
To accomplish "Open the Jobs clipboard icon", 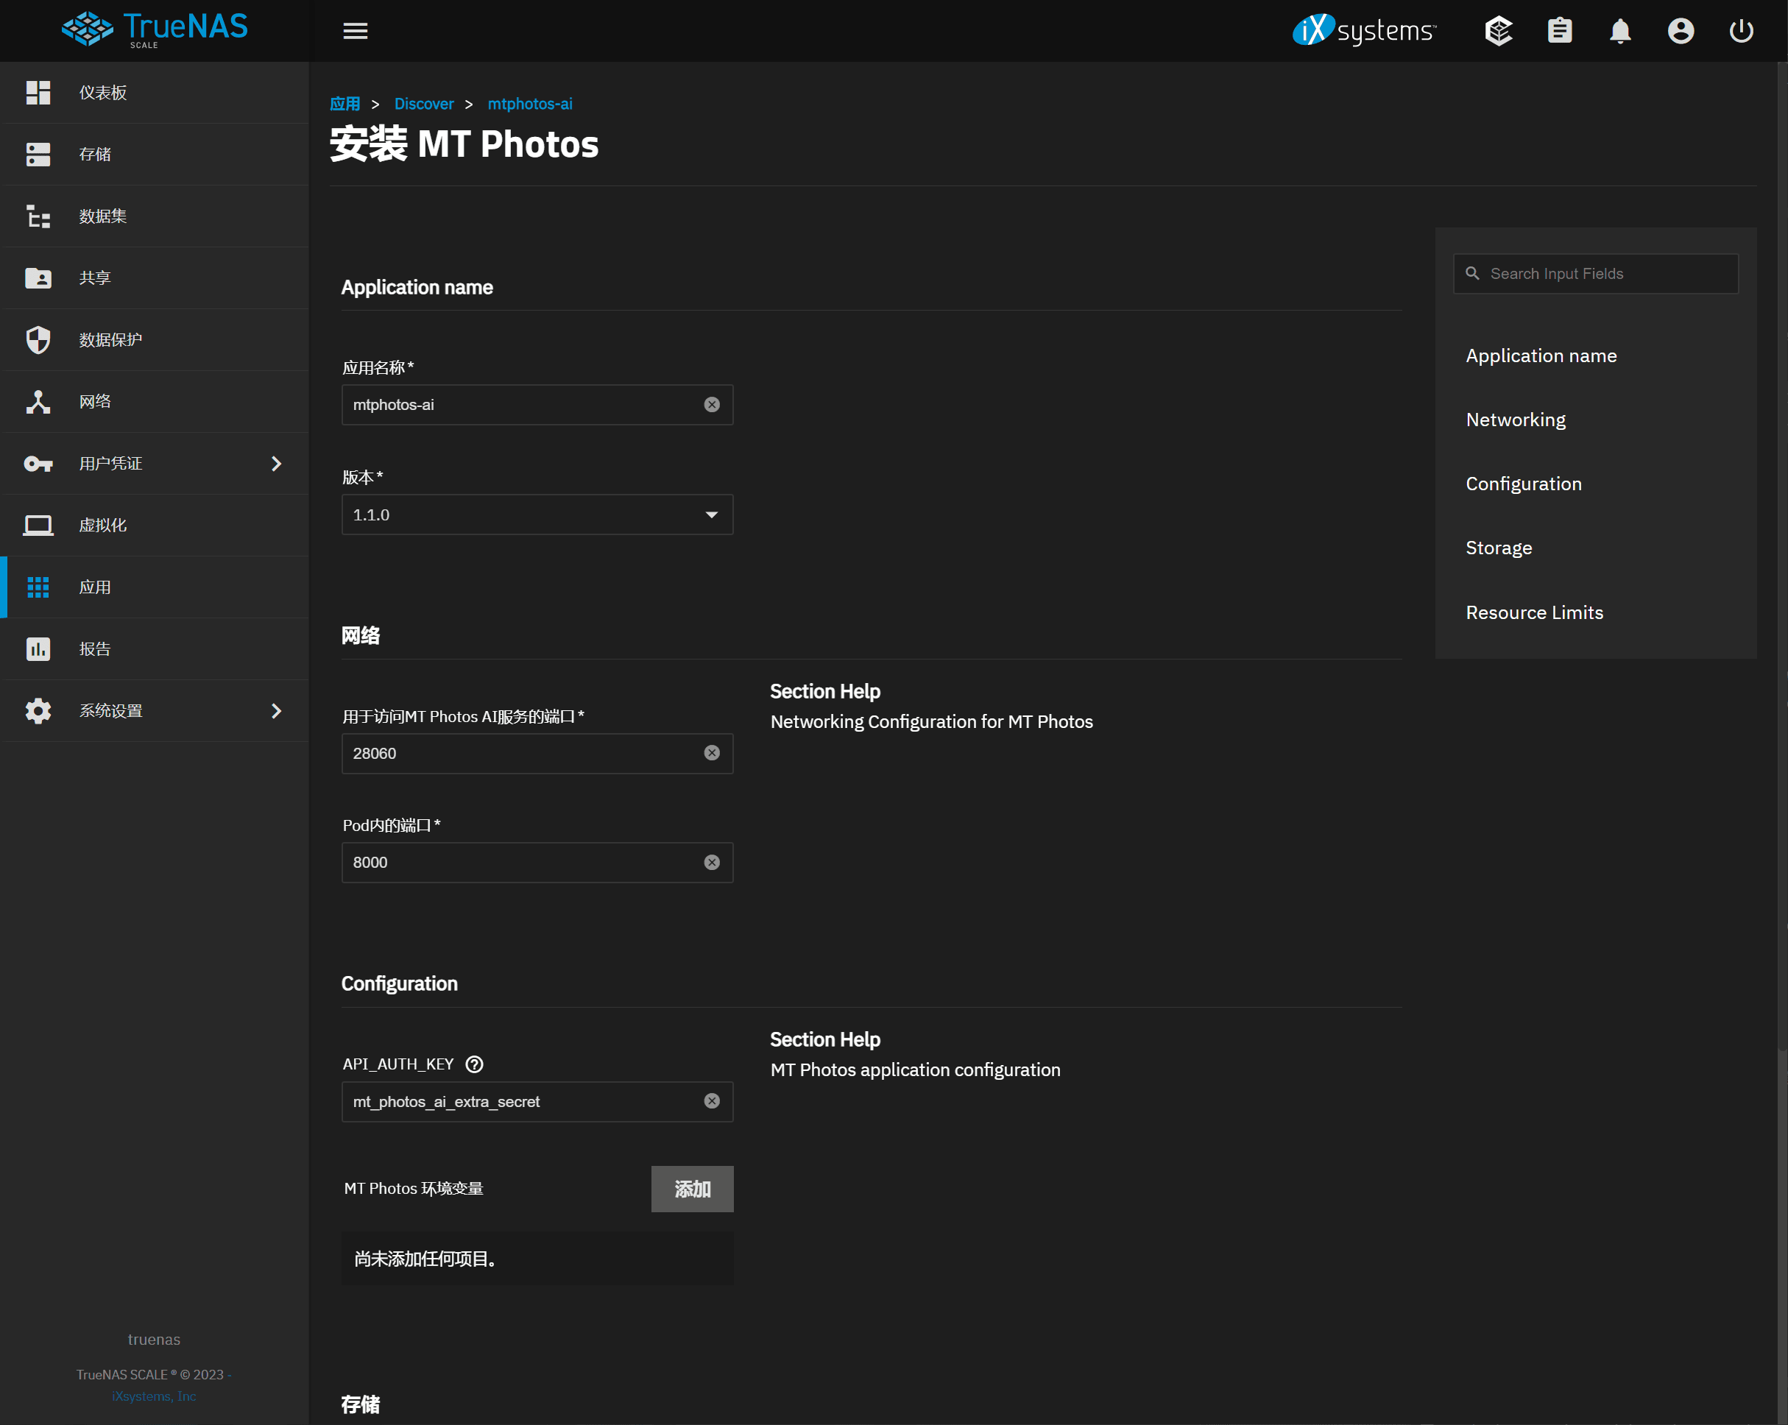I will pyautogui.click(x=1559, y=31).
